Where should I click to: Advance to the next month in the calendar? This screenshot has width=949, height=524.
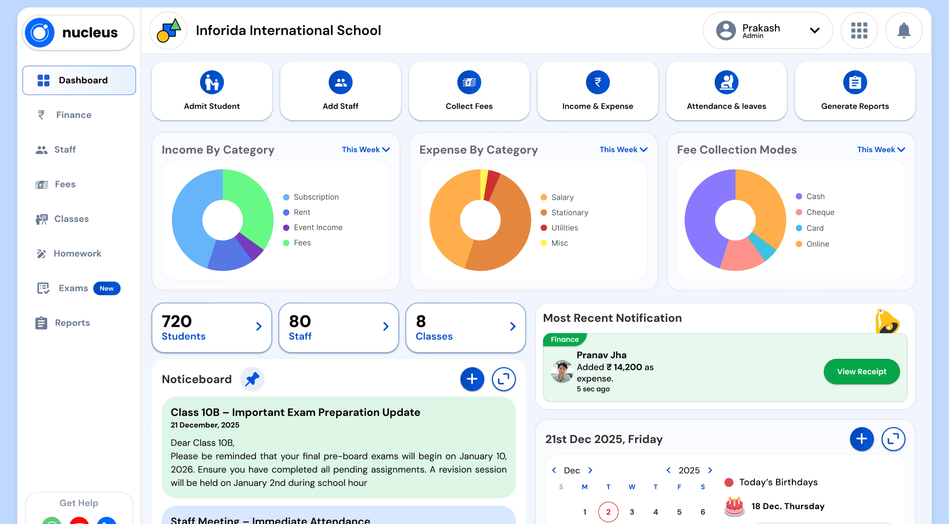click(590, 470)
